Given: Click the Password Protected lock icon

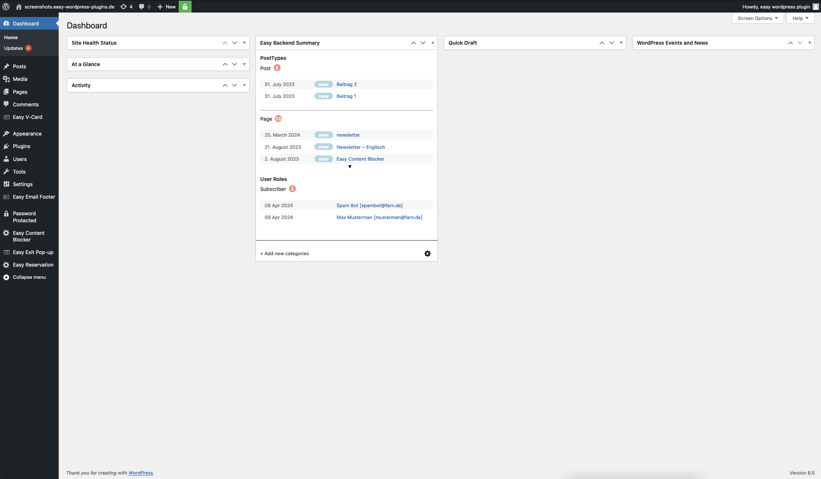Looking at the screenshot, I should 6,213.
